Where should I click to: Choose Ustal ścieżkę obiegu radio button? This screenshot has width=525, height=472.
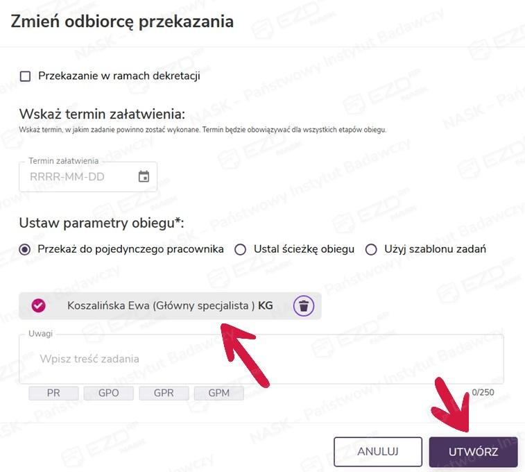[241, 250]
